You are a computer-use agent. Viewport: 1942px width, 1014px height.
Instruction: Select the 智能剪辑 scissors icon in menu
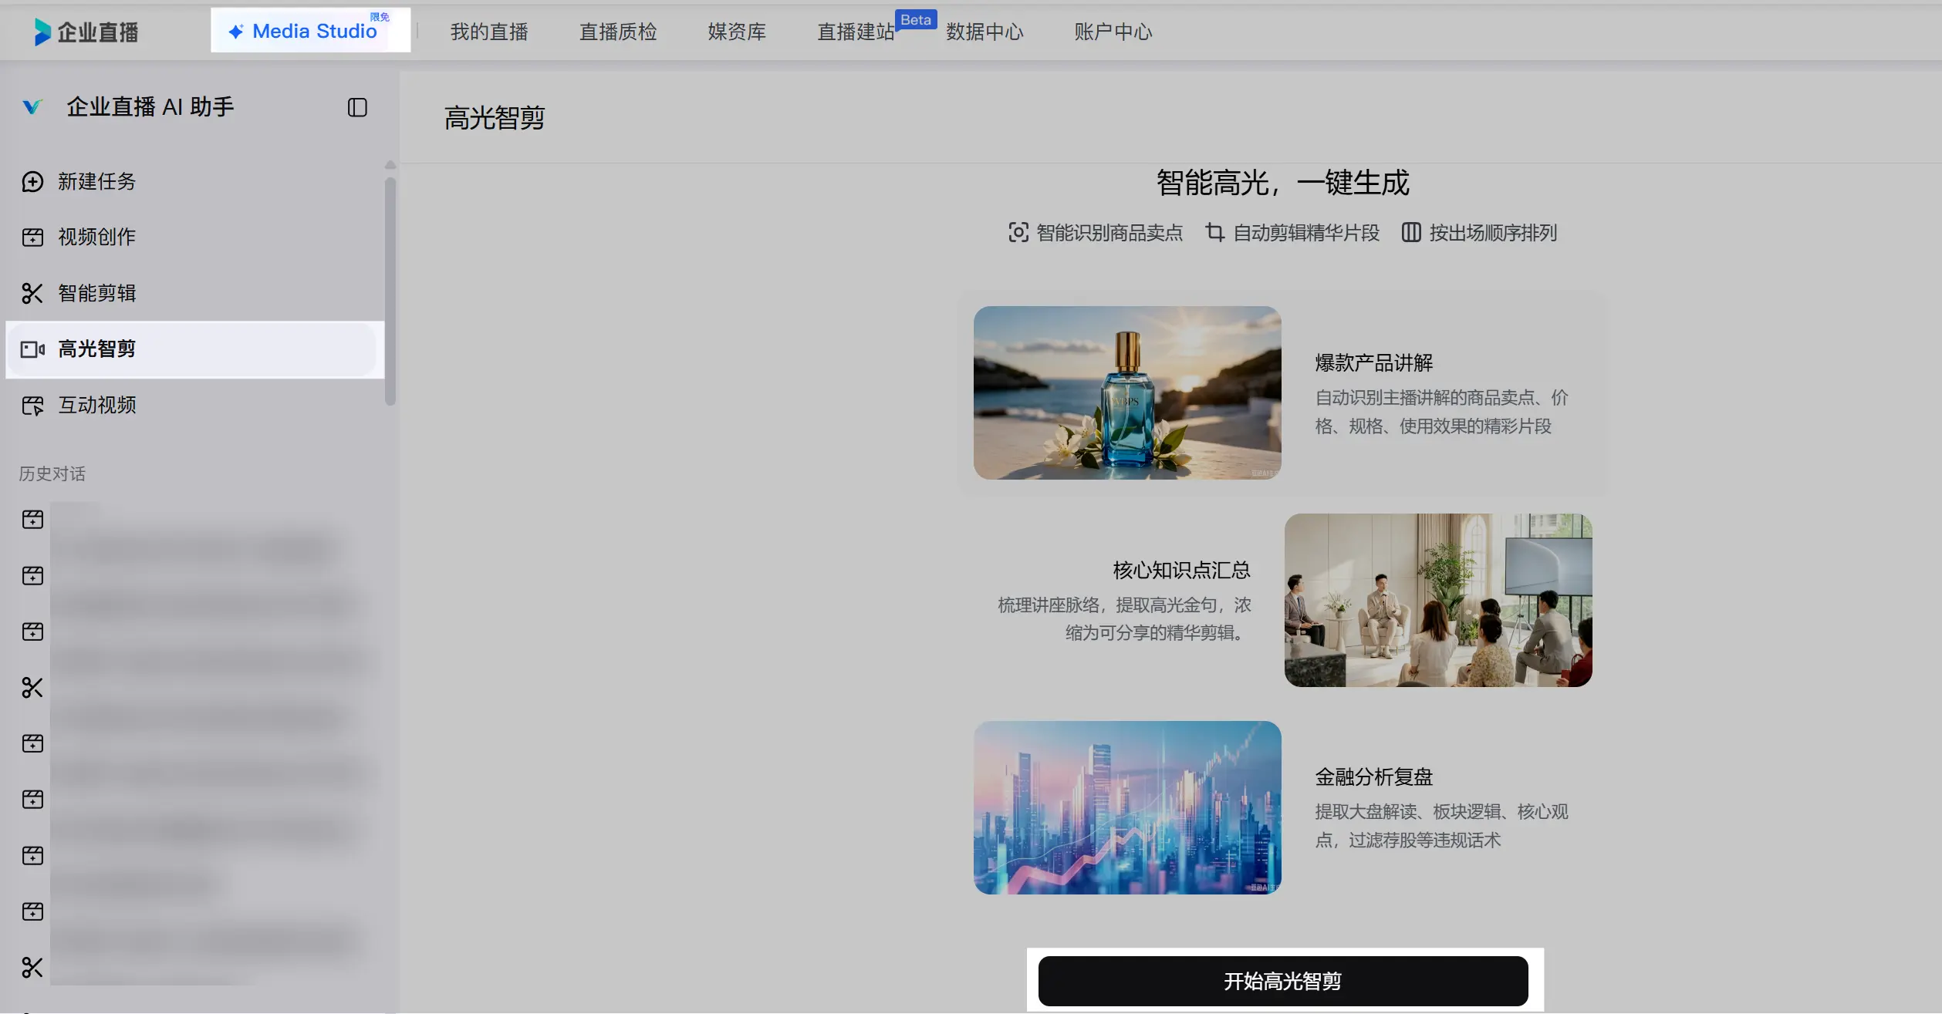tap(32, 293)
